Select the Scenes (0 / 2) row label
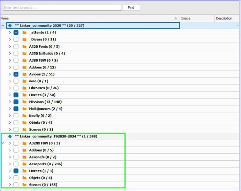Screen dimensions: 241x191 point(41,129)
